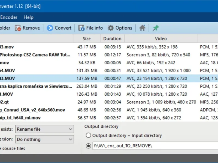Open the Help menu

click(28, 17)
